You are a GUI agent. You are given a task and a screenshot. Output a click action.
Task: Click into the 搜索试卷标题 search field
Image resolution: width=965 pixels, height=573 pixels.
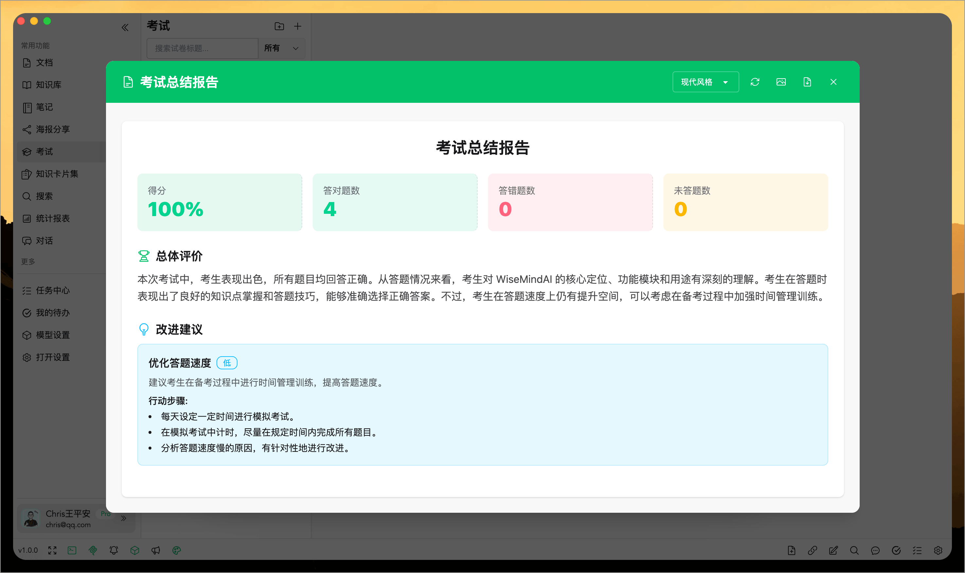point(202,48)
